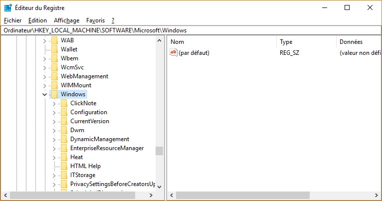This screenshot has height=201, width=382.
Task: Sort values by the Données column
Action: 359,42
